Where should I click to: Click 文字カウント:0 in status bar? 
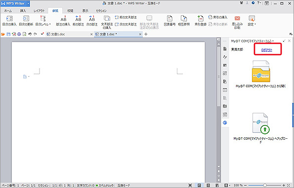coord(85,186)
